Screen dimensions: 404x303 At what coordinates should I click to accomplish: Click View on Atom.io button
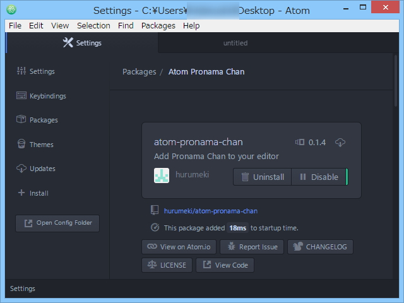[x=179, y=247]
